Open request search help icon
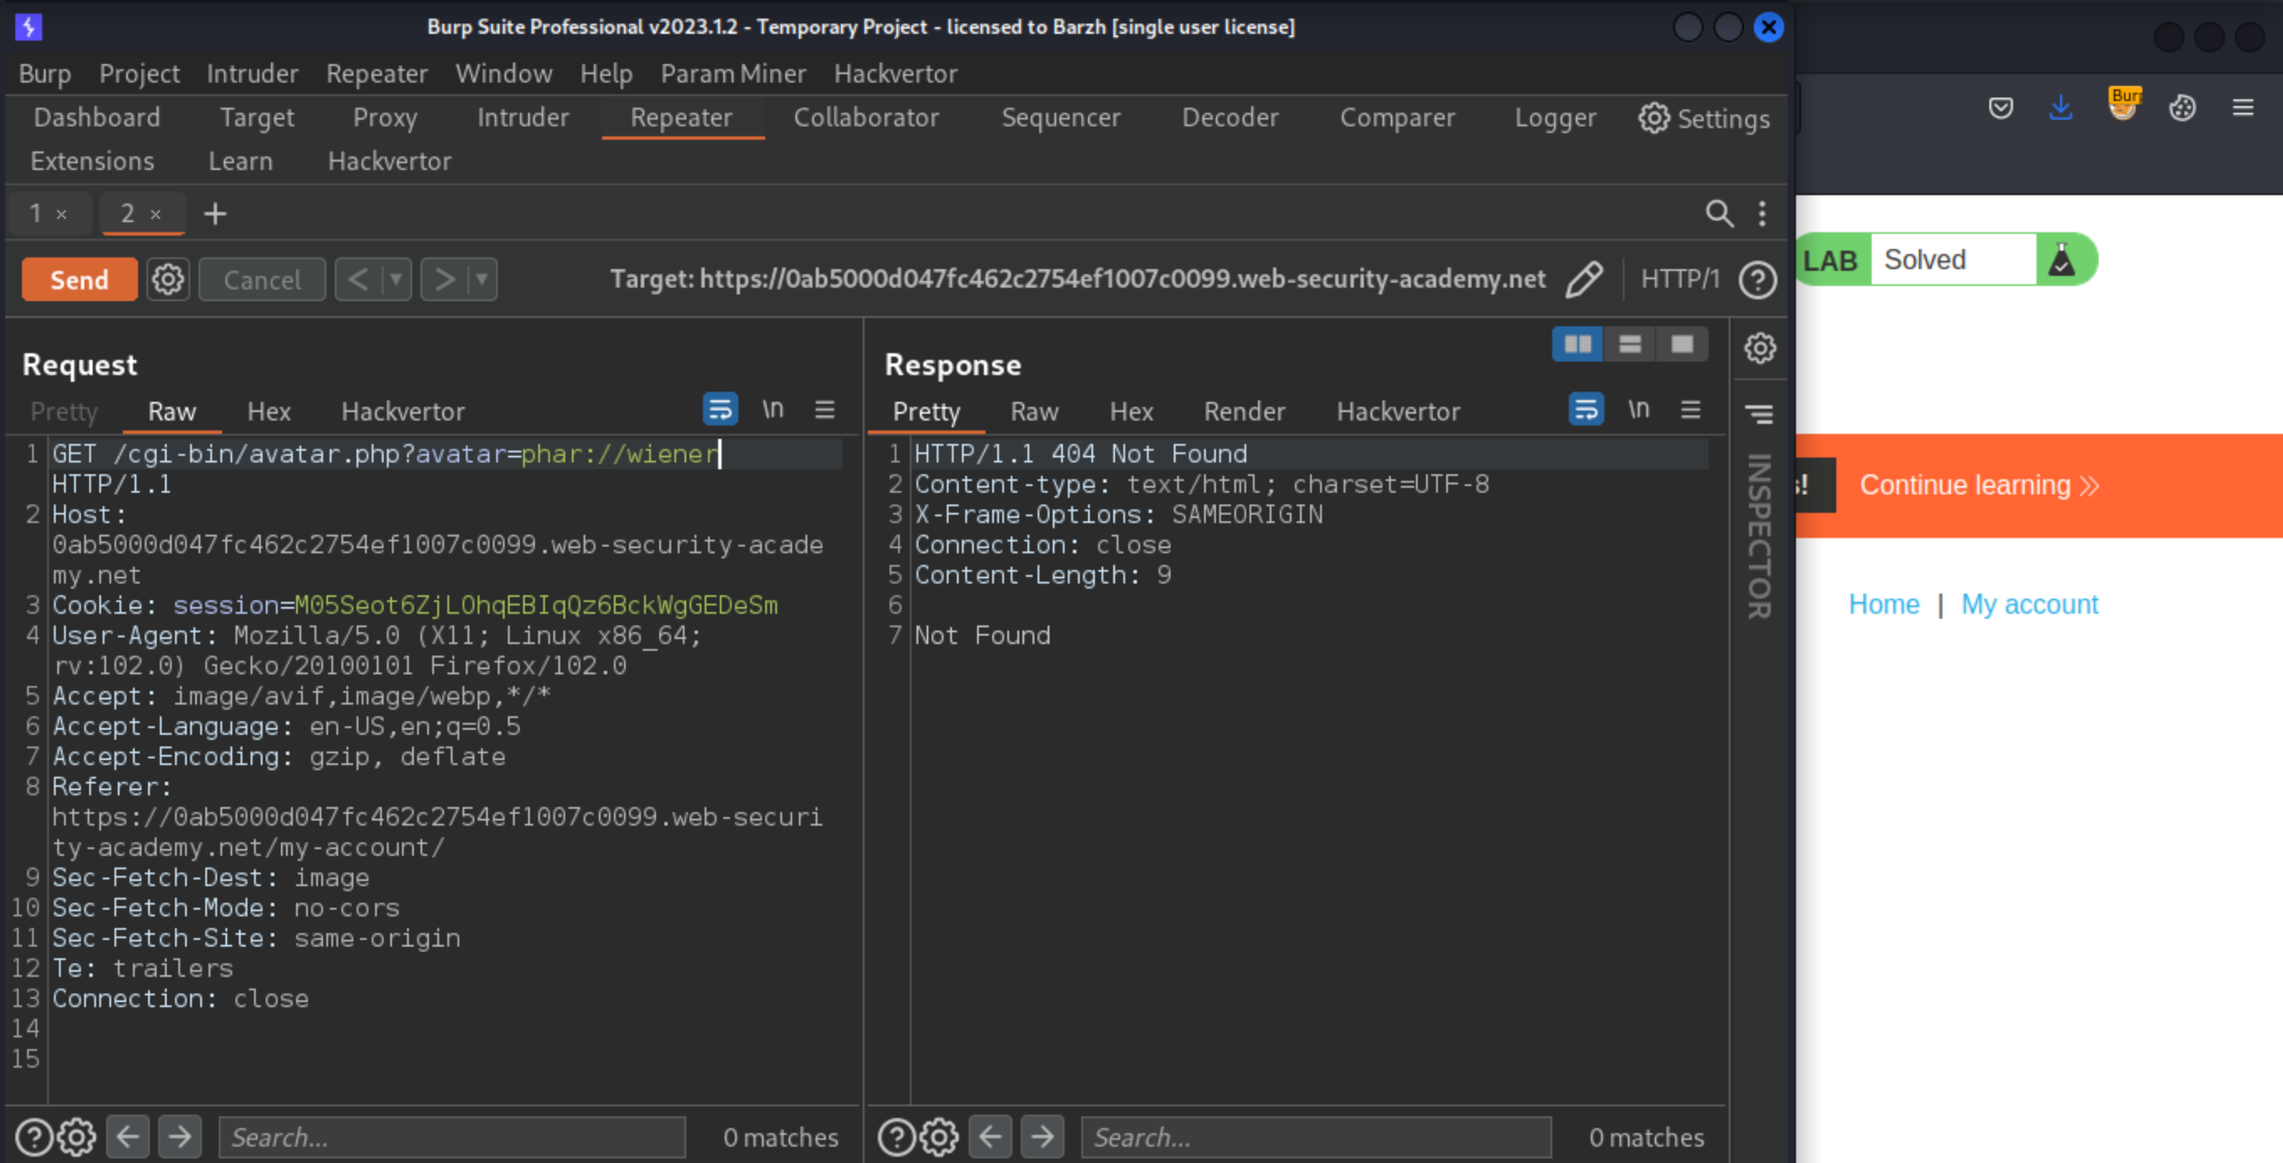The image size is (2283, 1163). pyautogui.click(x=34, y=1137)
